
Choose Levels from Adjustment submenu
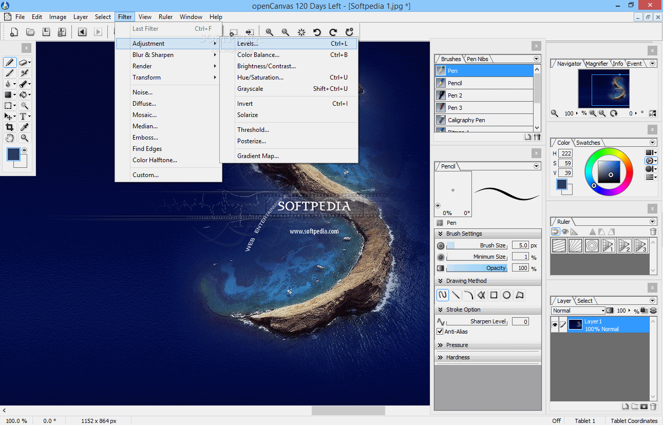coord(289,44)
